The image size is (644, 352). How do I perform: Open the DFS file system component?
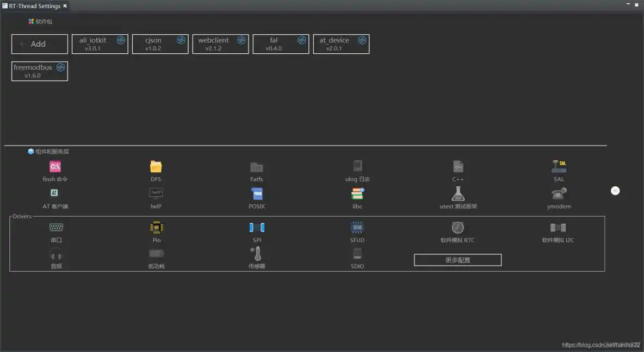click(156, 167)
